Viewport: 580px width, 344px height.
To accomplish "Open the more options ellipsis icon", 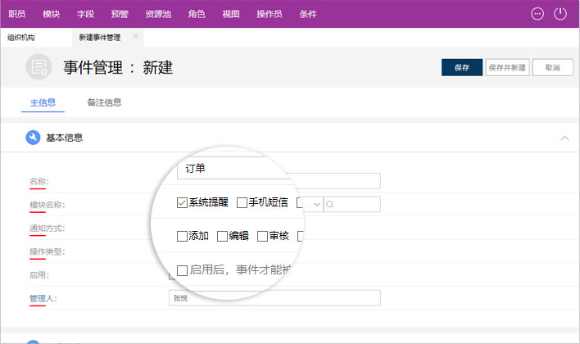I will (x=537, y=13).
